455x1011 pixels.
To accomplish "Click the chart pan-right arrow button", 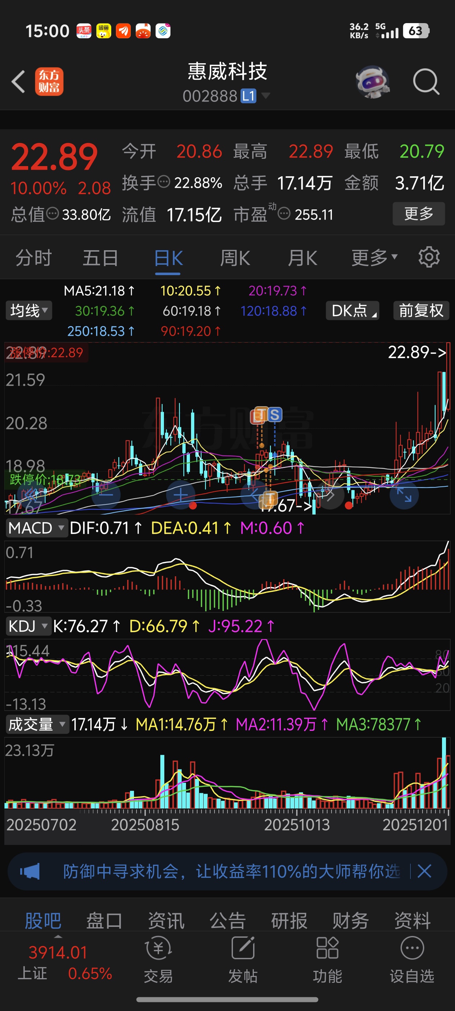I will [x=330, y=495].
